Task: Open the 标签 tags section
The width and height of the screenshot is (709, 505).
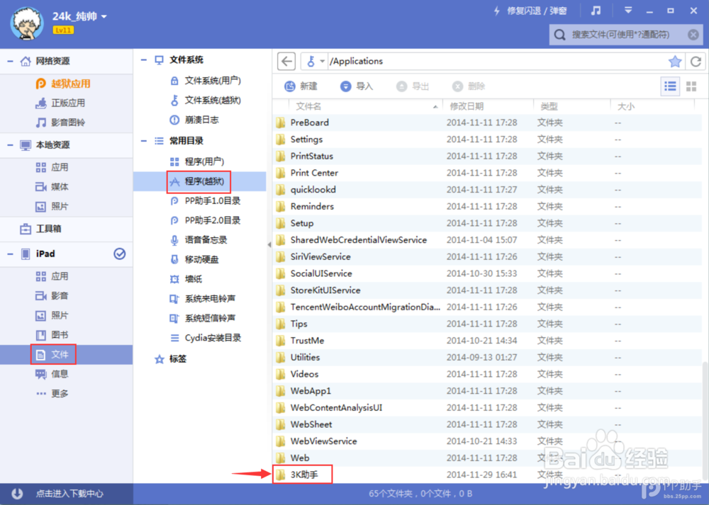Action: coord(171,359)
